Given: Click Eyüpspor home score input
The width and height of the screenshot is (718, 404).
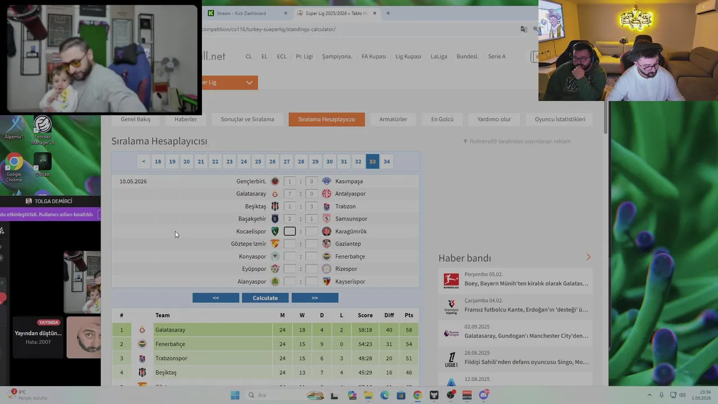Looking at the screenshot, I should tap(289, 269).
